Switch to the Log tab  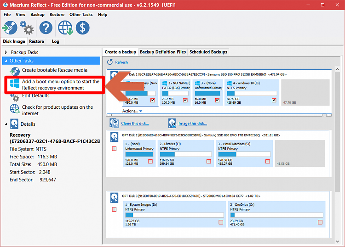tap(56, 41)
